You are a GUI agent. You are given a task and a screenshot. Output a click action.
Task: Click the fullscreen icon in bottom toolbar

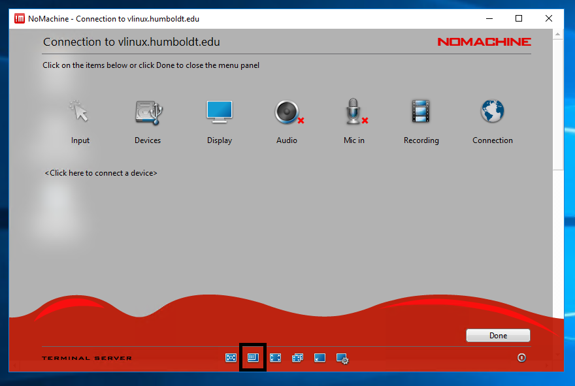click(275, 357)
